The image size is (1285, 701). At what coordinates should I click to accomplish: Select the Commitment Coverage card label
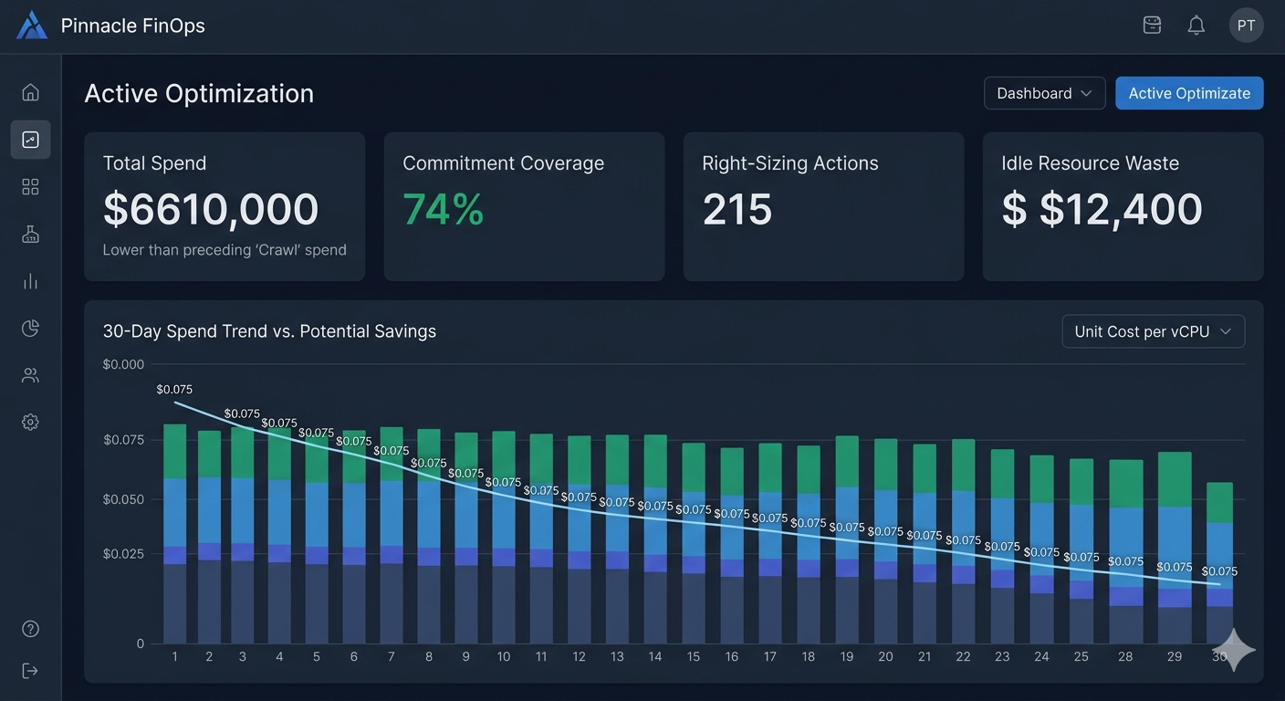coord(503,163)
